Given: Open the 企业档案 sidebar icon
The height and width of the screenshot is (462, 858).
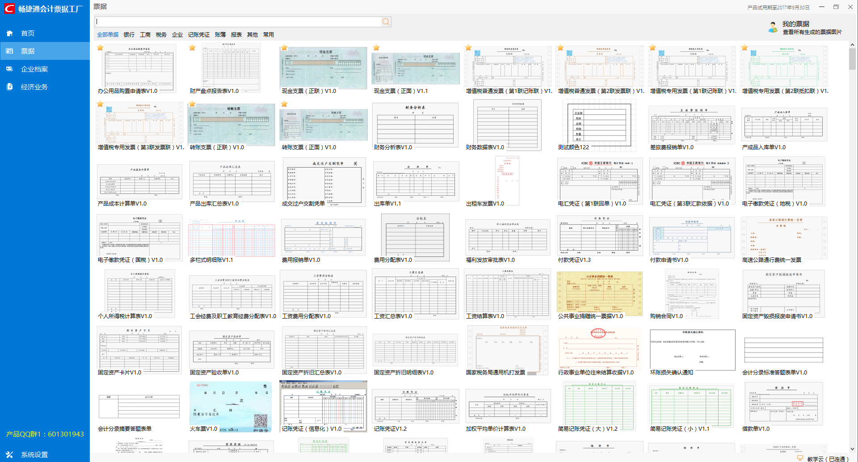Looking at the screenshot, I should 9,69.
